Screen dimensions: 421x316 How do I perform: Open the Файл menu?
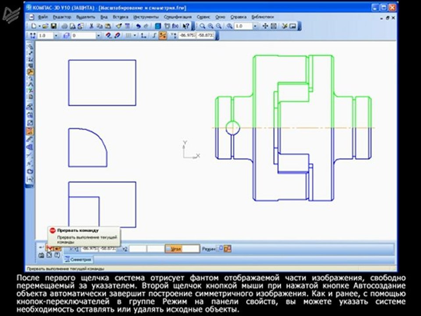click(x=43, y=17)
